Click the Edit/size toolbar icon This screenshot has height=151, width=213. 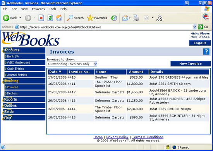[x=146, y=18]
